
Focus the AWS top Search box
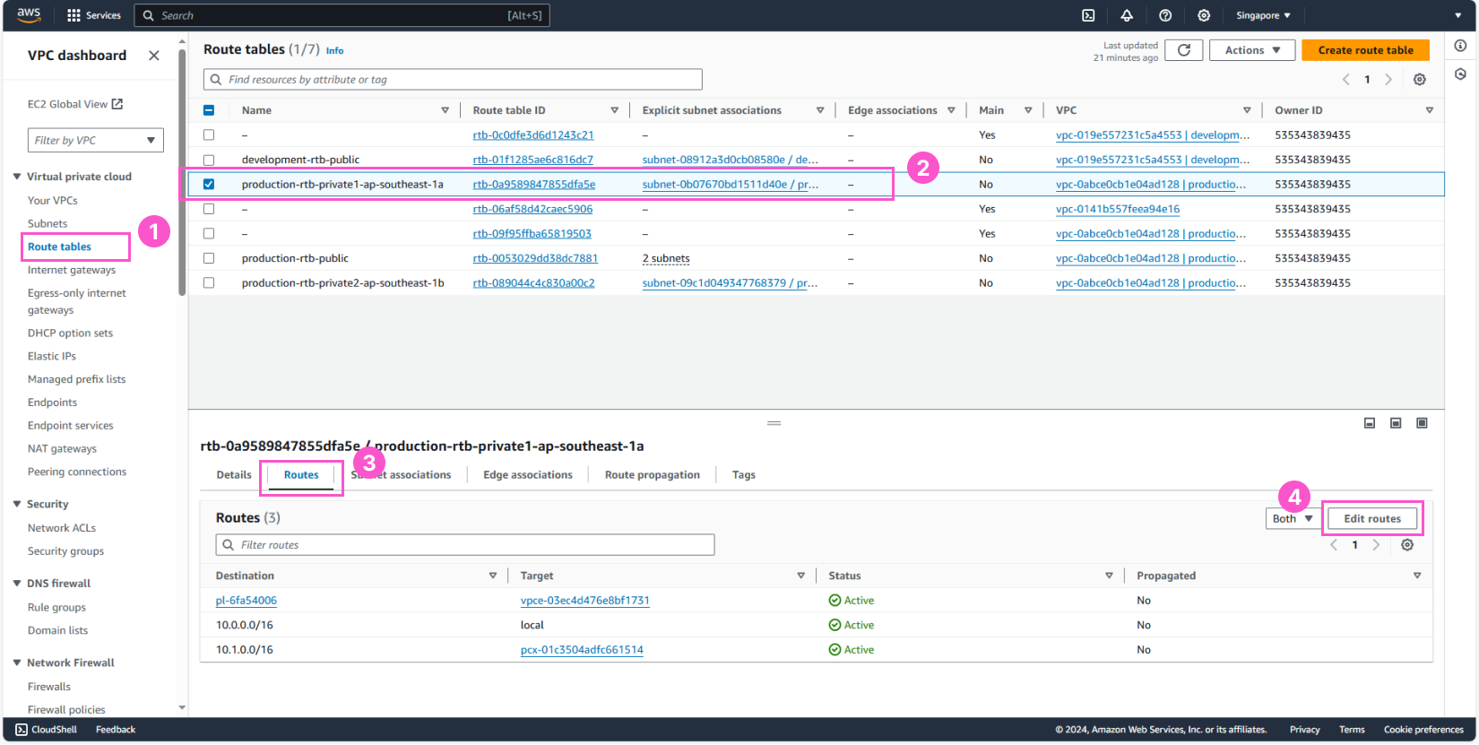342,15
